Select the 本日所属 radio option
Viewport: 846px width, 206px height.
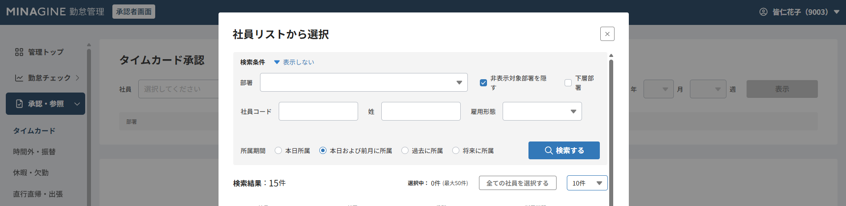(x=278, y=151)
